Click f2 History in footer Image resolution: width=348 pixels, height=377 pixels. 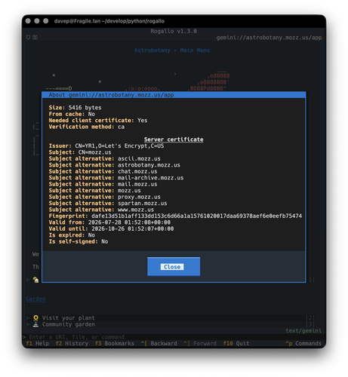click(72, 343)
